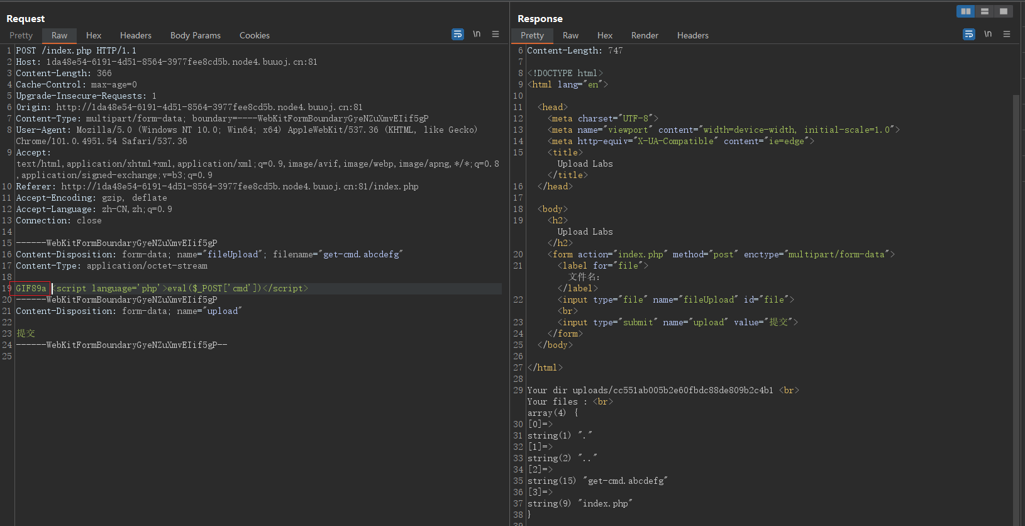Switch to the Body Params tab
This screenshot has height=526, width=1025.
tap(196, 35)
